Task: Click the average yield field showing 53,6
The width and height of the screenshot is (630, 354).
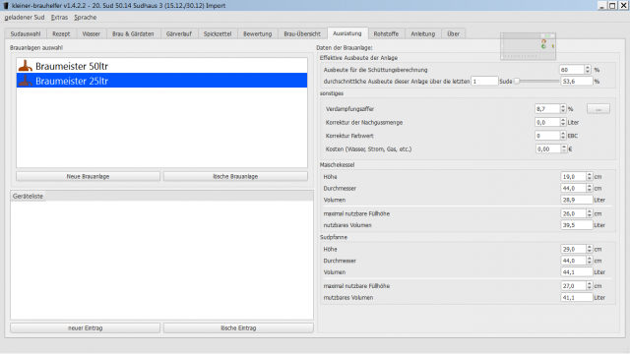Action: click(577, 81)
